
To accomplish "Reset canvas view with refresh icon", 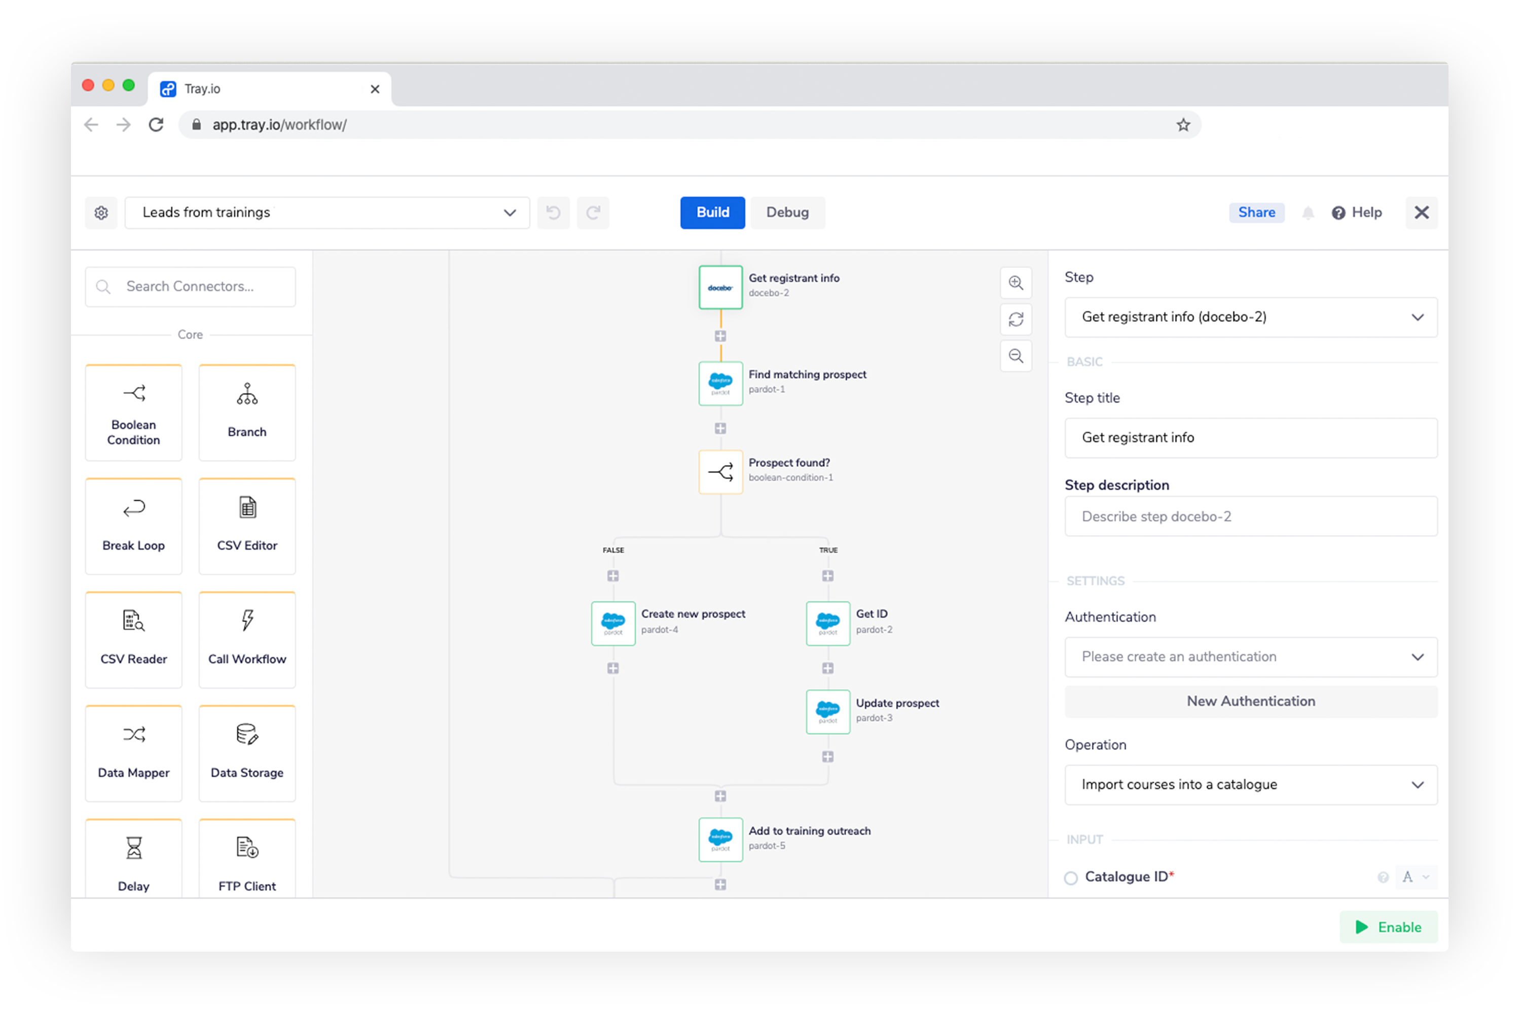I will point(1016,319).
